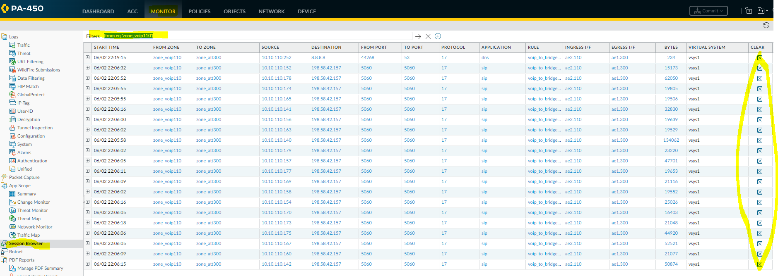Expand session row for 10.10.110.152
This screenshot has width=778, height=276.
click(x=87, y=68)
